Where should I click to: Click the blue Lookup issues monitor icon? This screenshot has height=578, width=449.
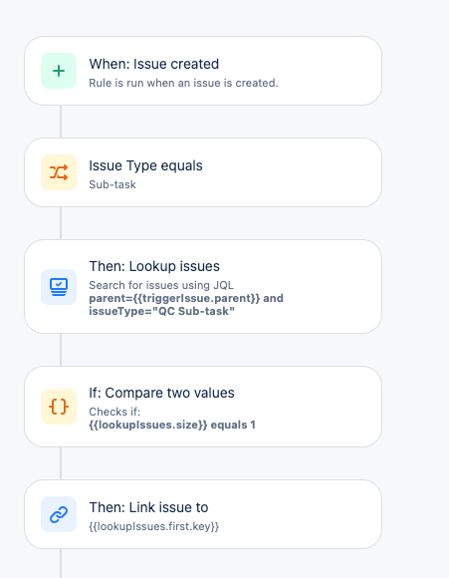59,287
